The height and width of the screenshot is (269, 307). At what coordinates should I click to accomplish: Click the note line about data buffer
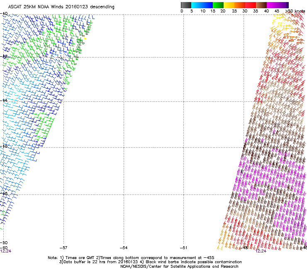pos(150,262)
